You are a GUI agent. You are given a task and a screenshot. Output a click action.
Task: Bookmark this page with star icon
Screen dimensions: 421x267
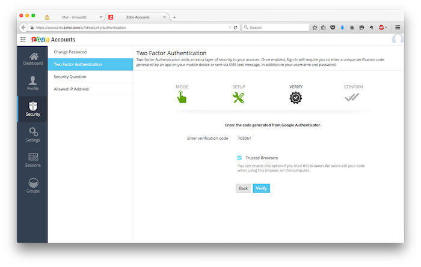(x=315, y=28)
